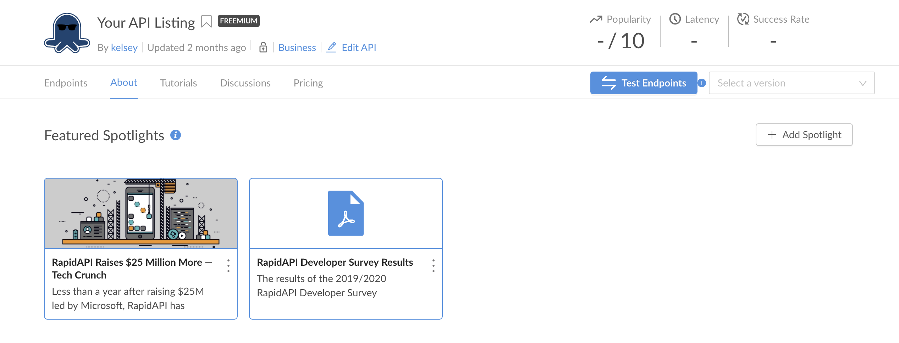Open the Tutorials tab
Screen dimensions: 899x343
tap(178, 83)
